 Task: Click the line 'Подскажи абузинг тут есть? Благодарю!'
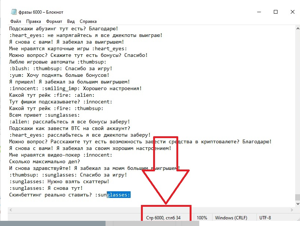[64, 29]
